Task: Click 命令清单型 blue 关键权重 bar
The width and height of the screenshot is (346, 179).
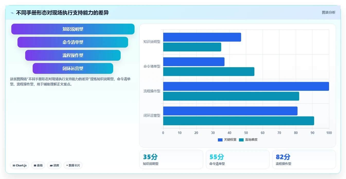Action: (194, 62)
